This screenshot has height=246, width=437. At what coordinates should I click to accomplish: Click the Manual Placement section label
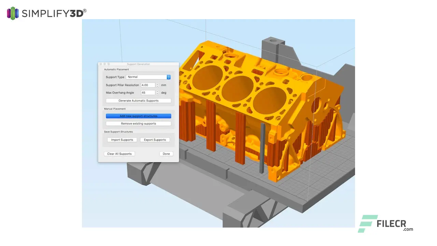pos(115,109)
